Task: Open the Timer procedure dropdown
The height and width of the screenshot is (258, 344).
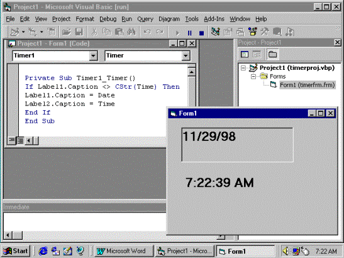Action: pyautogui.click(x=186, y=56)
